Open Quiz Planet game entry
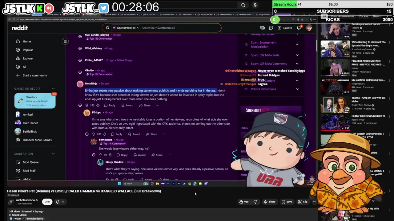This screenshot has height=221, width=394. (x=30, y=123)
